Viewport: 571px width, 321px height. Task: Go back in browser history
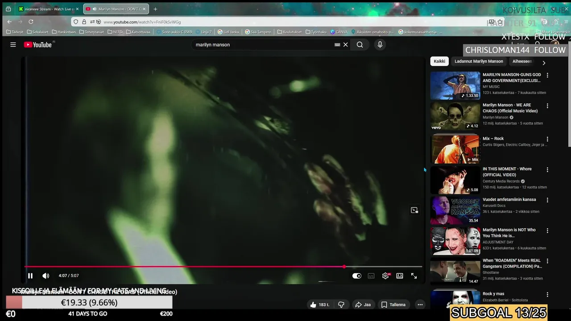[9, 21]
